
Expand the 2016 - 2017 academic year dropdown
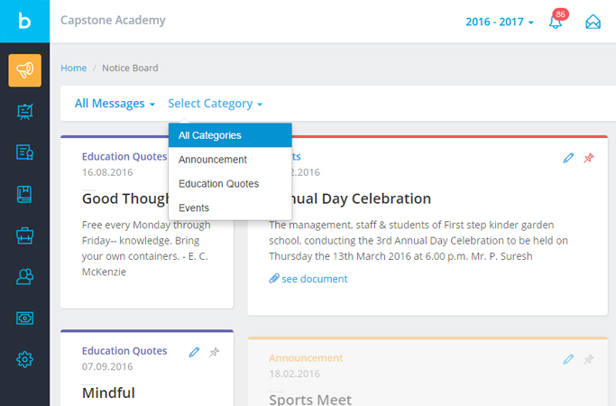click(x=500, y=22)
